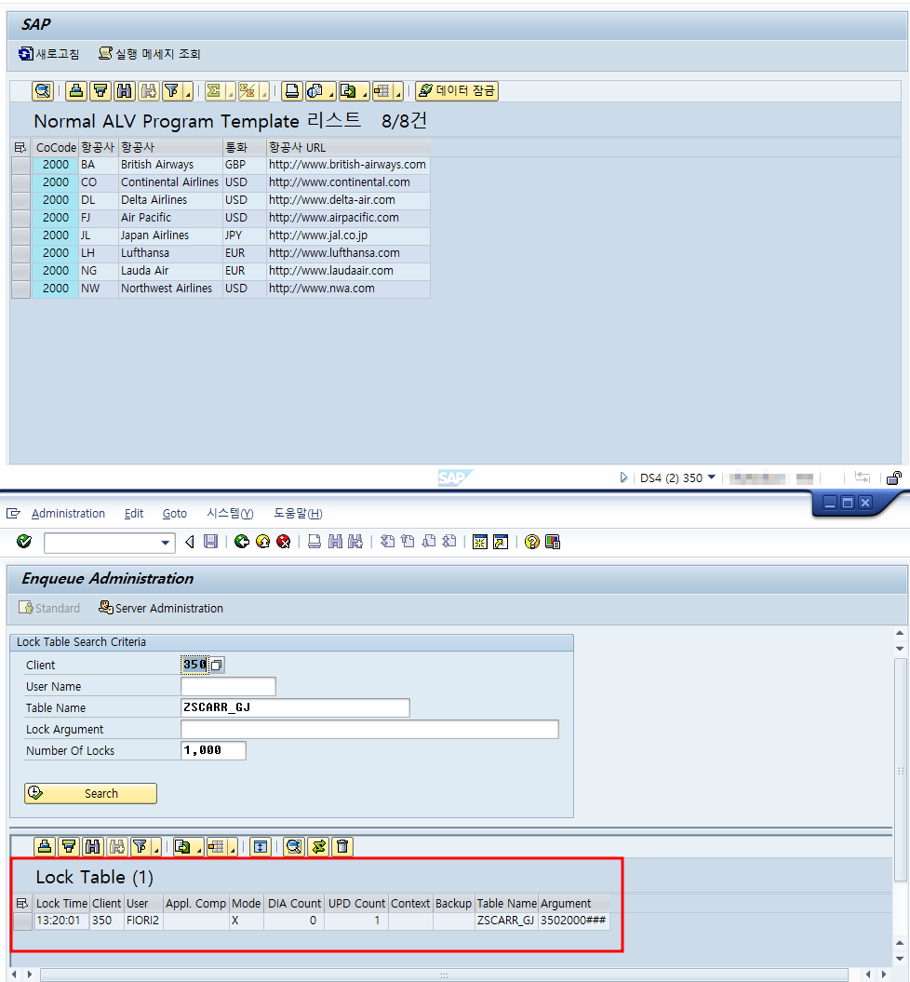
Task: Open Goto menu
Action: click(x=175, y=514)
